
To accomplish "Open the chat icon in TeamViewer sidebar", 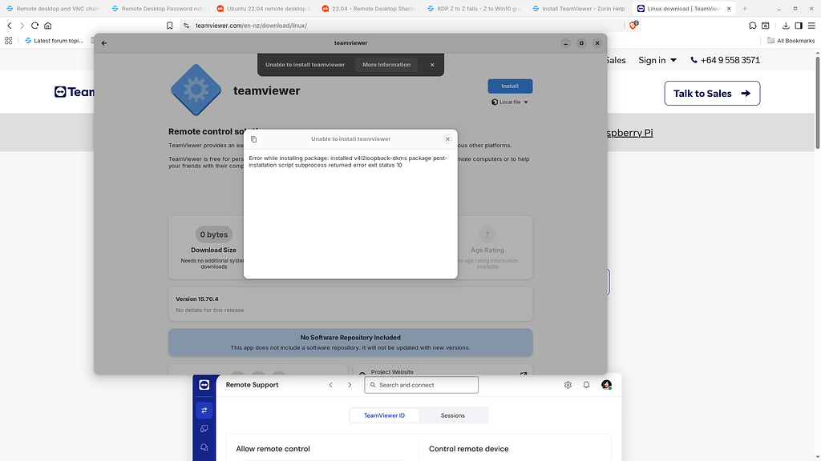I will tap(204, 446).
